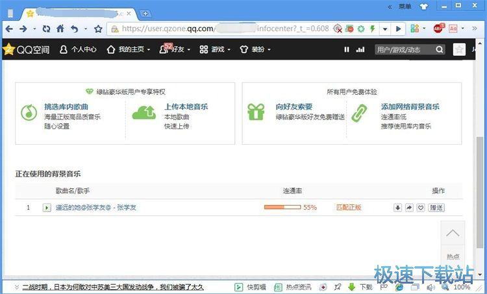Open 个人中心 in the Qzone navigation
Image resolution: width=487 pixels, height=294 pixels.
coord(78,49)
